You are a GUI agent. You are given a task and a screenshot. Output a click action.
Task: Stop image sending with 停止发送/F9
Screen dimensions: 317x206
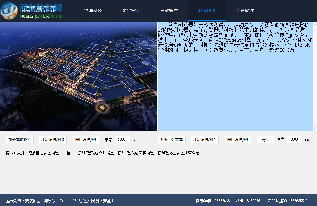point(86,139)
